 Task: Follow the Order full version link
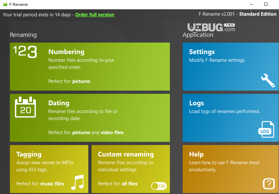coord(95,15)
